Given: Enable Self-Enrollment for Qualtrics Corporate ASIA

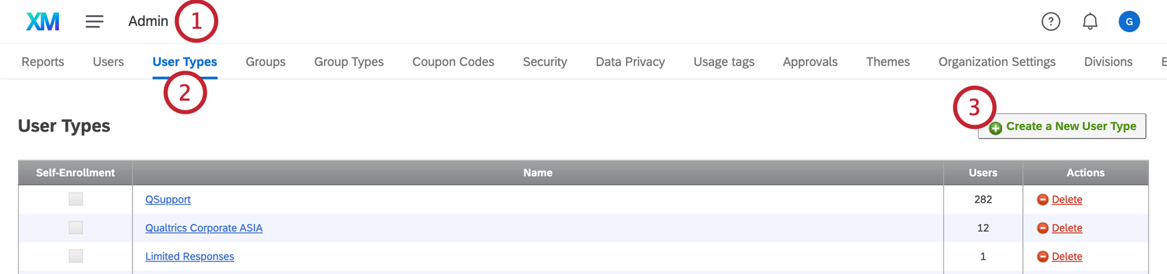Looking at the screenshot, I should [76, 227].
